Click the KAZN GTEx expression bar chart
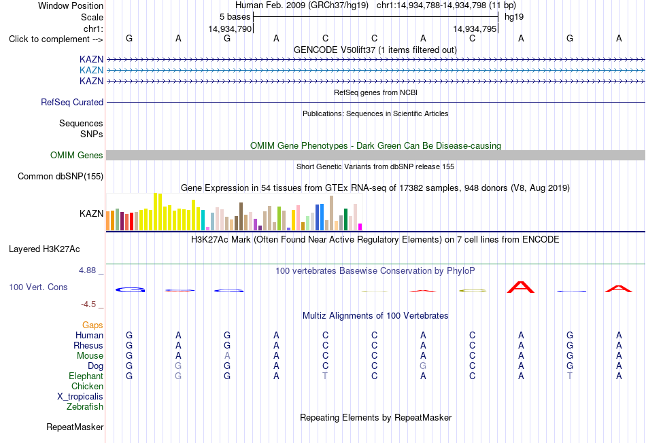Screen dimensions: 646x443 pyautogui.click(x=234, y=211)
